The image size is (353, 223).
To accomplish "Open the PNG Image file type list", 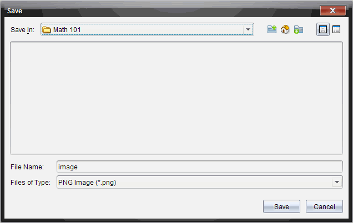I will click(194, 182).
